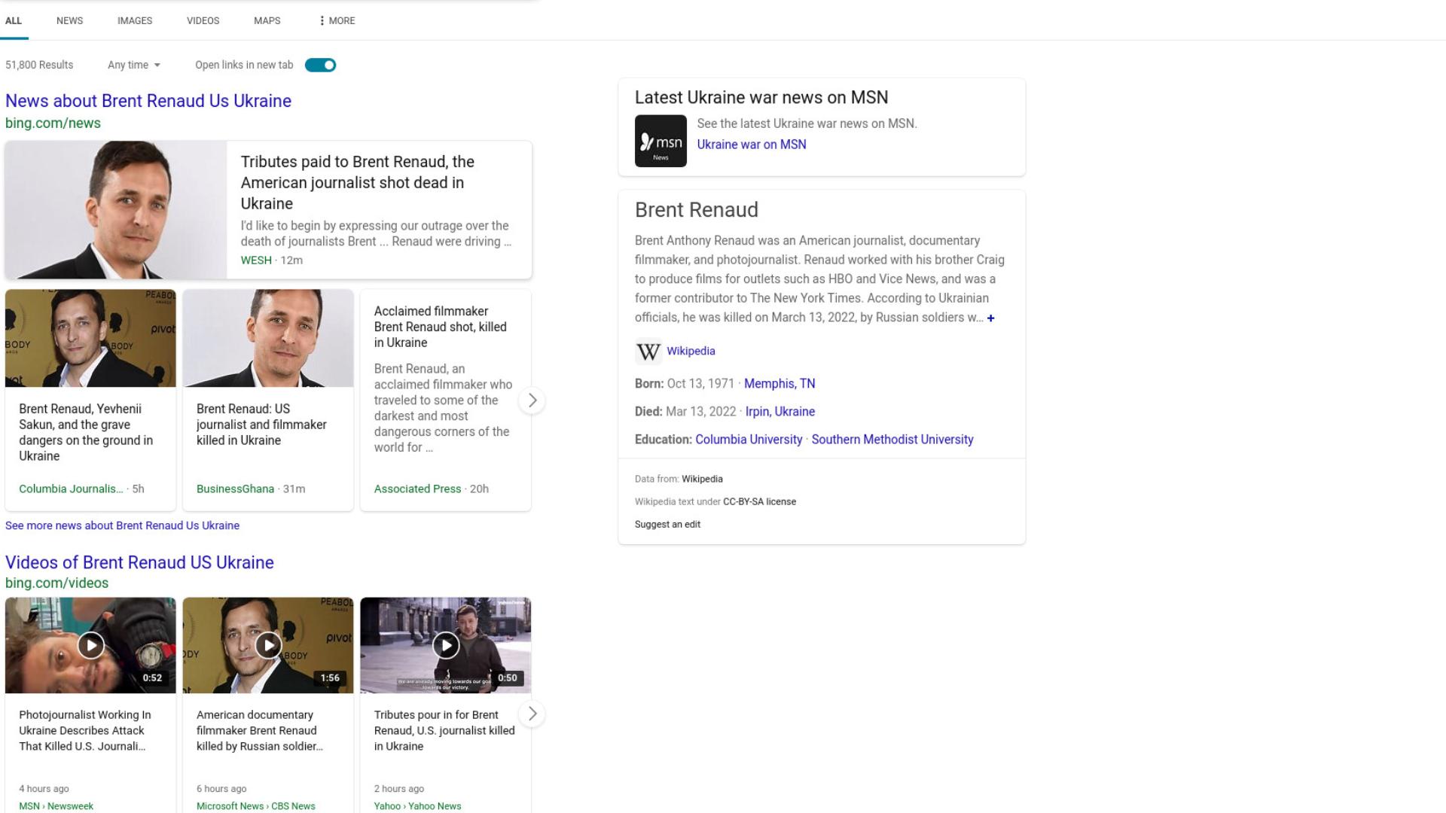Open Ukraine war on MSN link
Viewport: 1446px width, 813px height.
[x=751, y=145]
